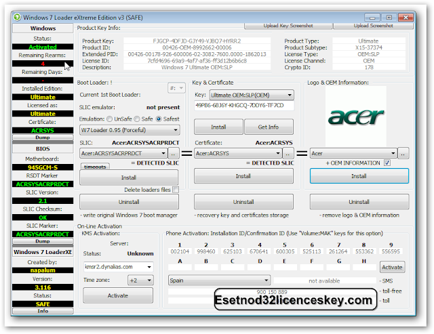The height and width of the screenshot is (334, 434).
Task: Click confirmation ID field A
Action: 180,268
